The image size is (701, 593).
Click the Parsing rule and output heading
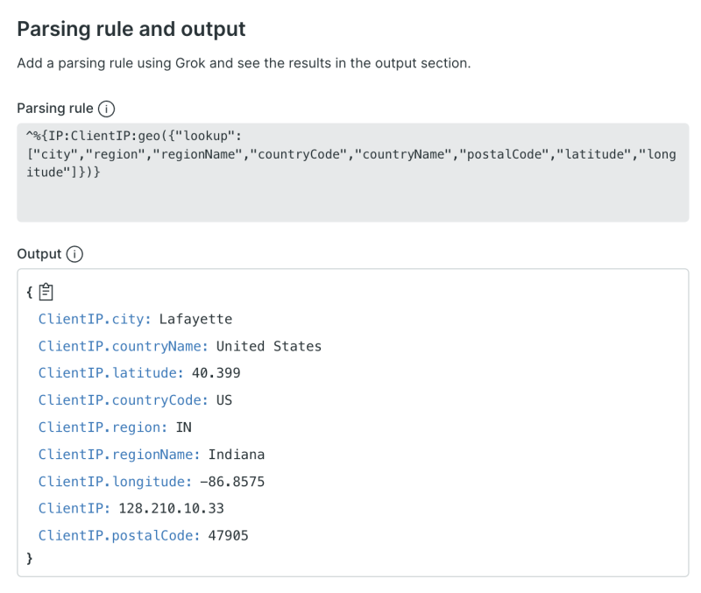coord(131,29)
